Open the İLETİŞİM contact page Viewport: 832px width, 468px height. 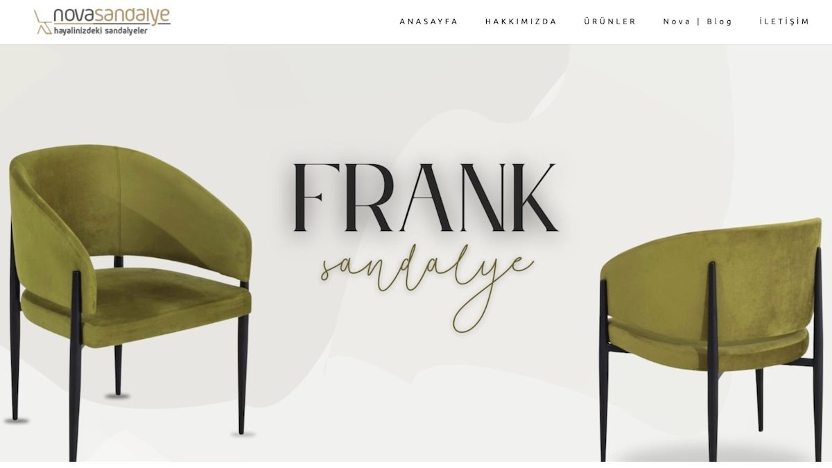point(784,21)
